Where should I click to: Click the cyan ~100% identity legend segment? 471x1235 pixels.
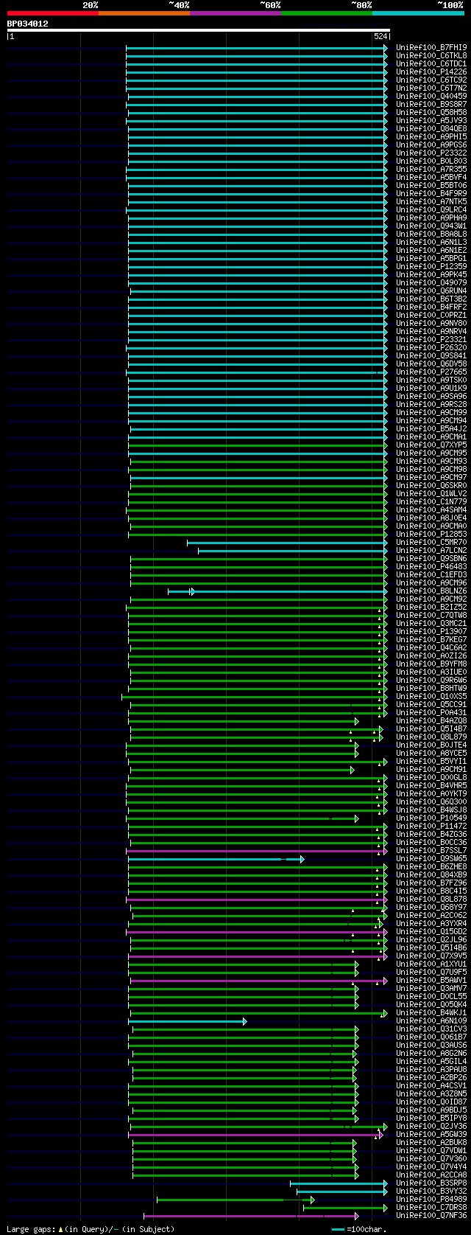coord(418,13)
